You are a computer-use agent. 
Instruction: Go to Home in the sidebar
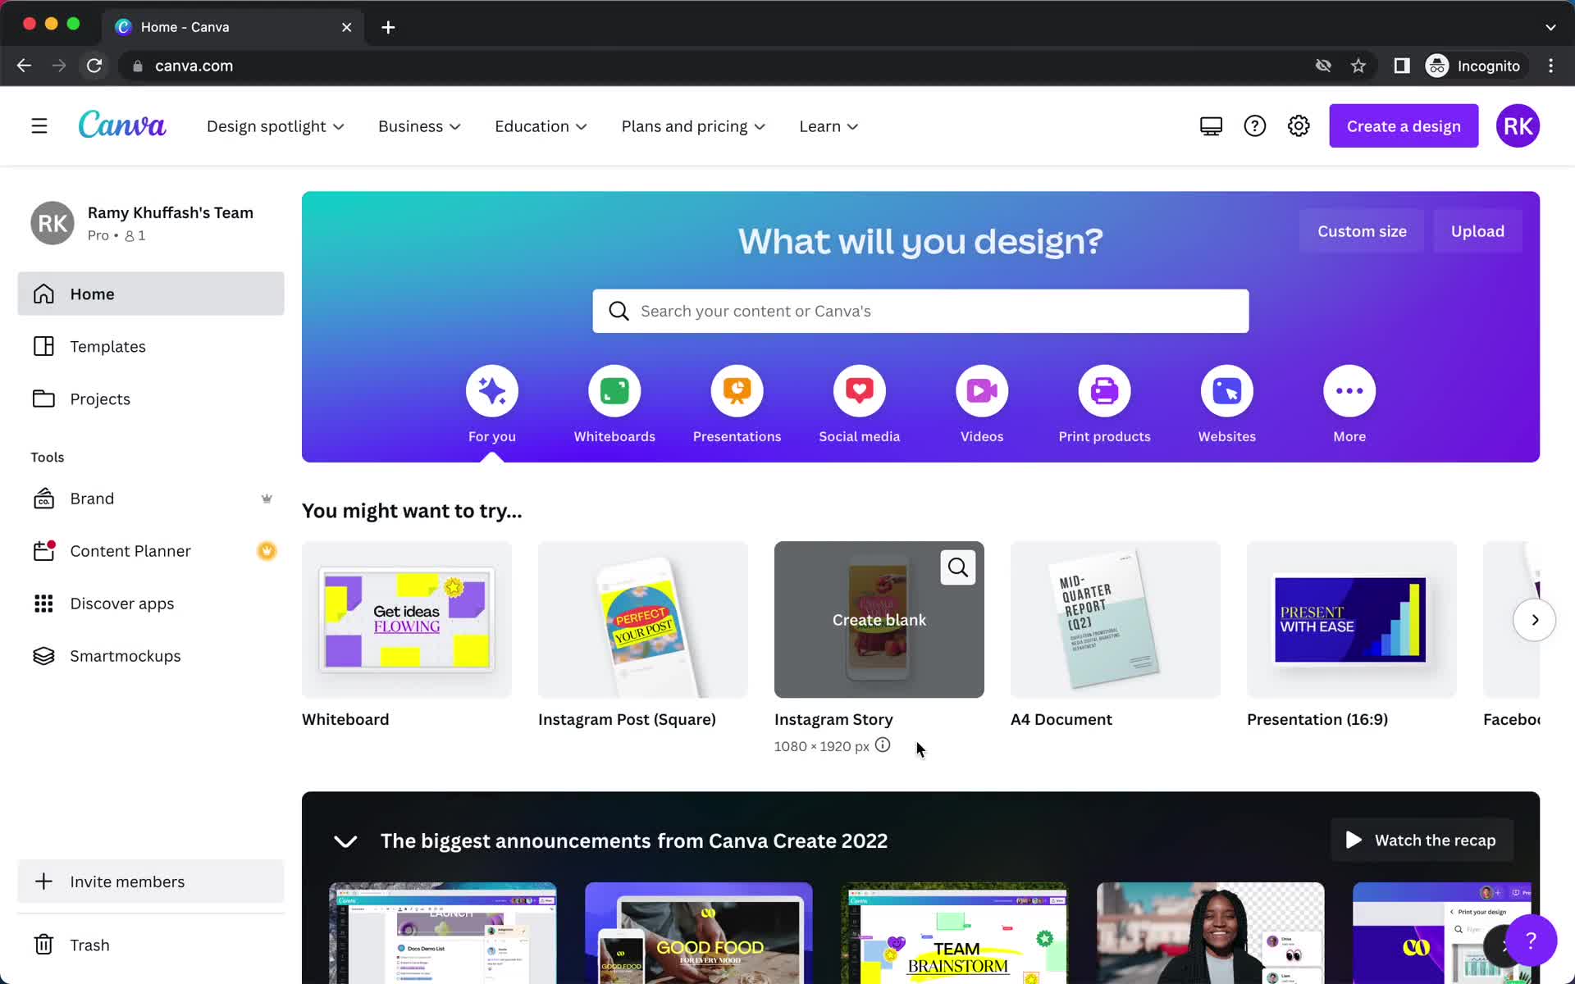pos(151,294)
